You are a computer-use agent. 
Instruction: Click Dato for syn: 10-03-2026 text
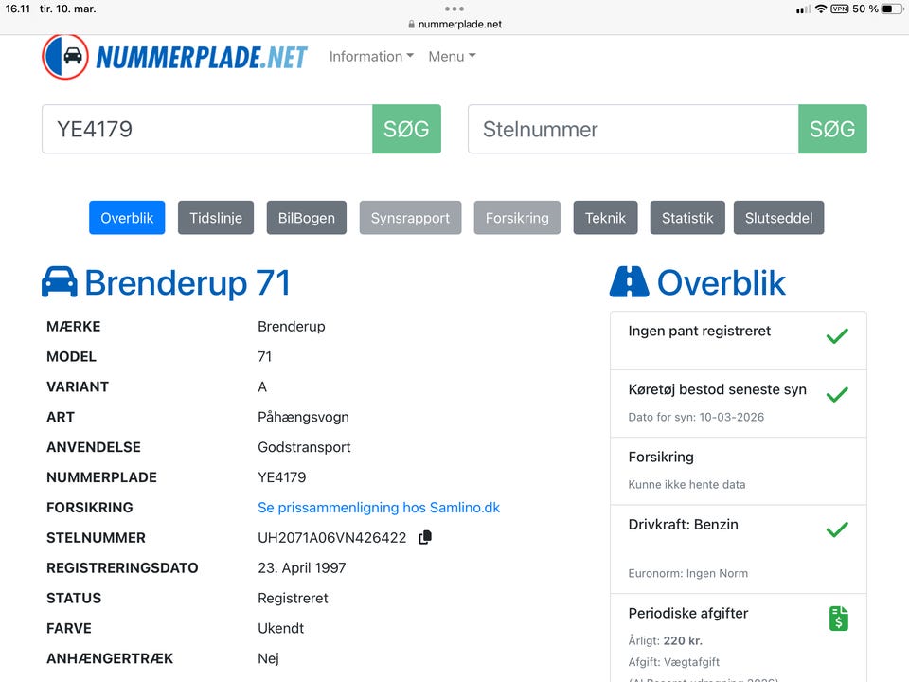click(696, 417)
